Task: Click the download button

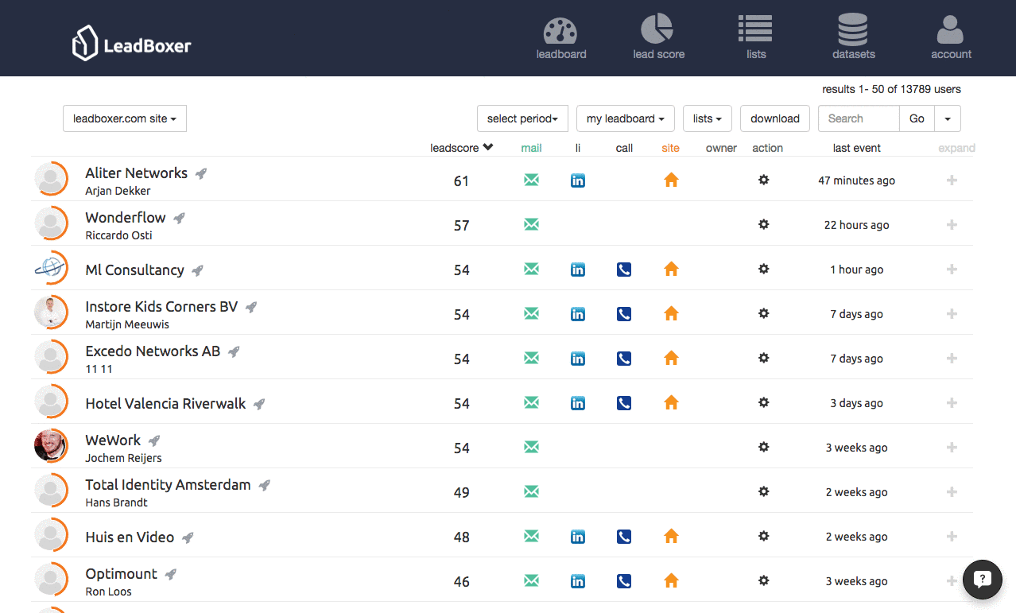Action: 775,118
